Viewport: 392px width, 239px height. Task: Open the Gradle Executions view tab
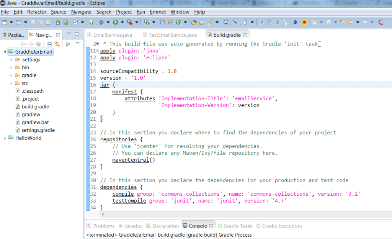coord(279,226)
